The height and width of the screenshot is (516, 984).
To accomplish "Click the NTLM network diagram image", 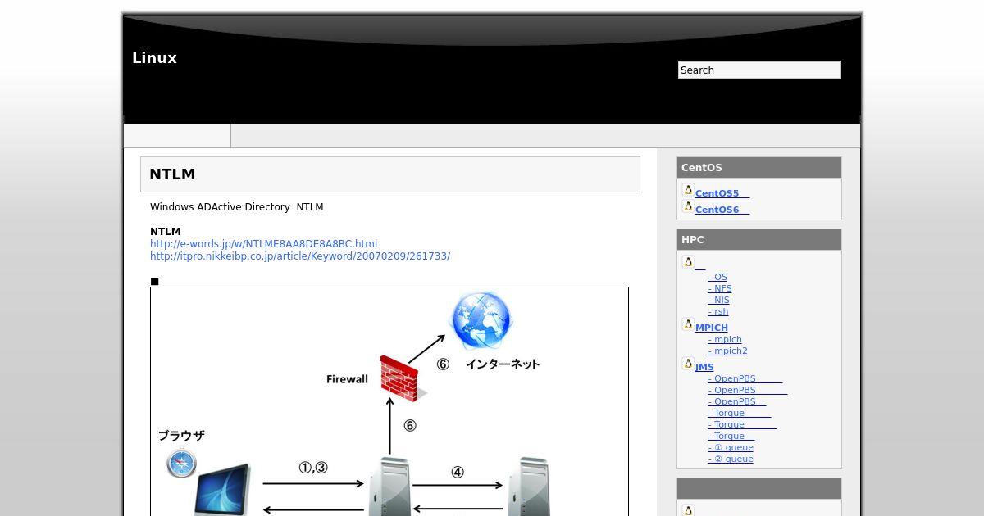I will point(389,401).
